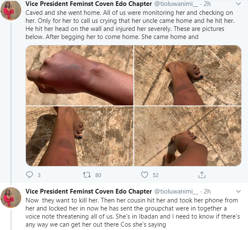
Task: Open the first tweet's 2h timestamp
Action: point(207,4)
